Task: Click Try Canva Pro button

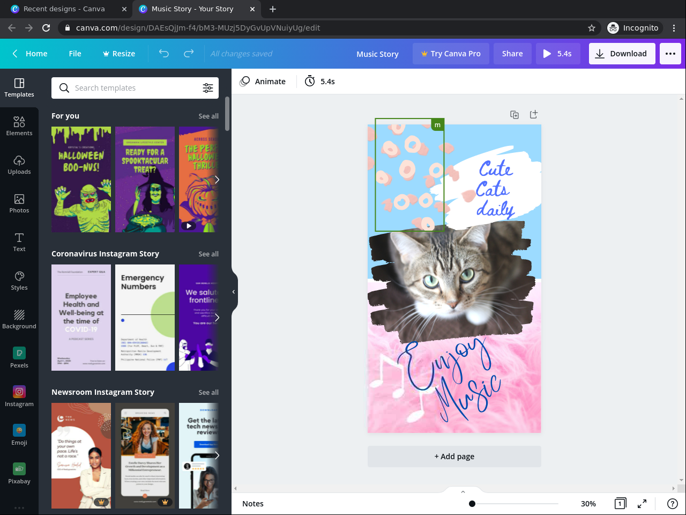Action: [x=451, y=54]
